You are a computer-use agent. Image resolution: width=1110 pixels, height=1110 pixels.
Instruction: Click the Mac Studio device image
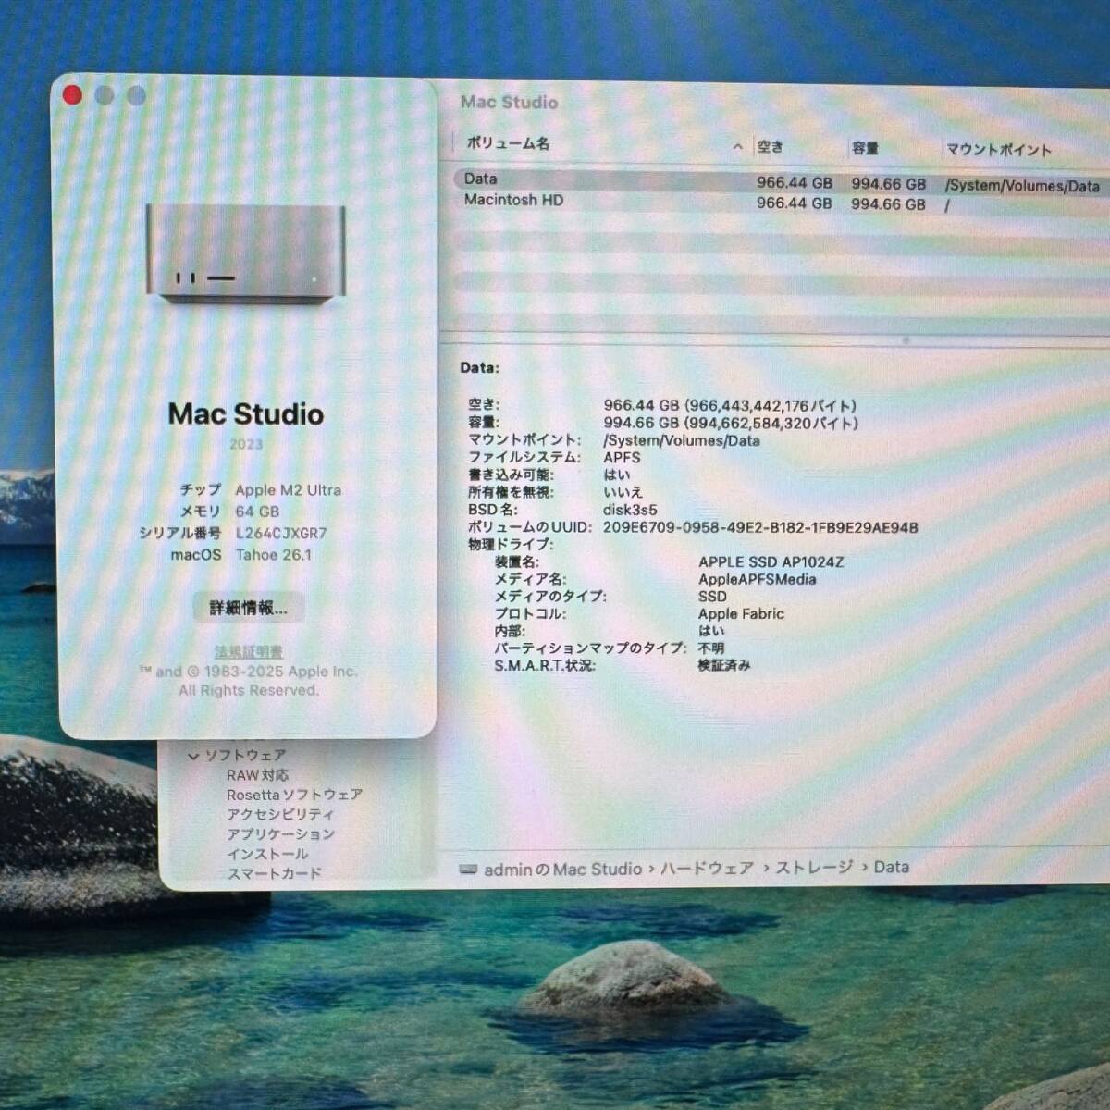[x=246, y=253]
